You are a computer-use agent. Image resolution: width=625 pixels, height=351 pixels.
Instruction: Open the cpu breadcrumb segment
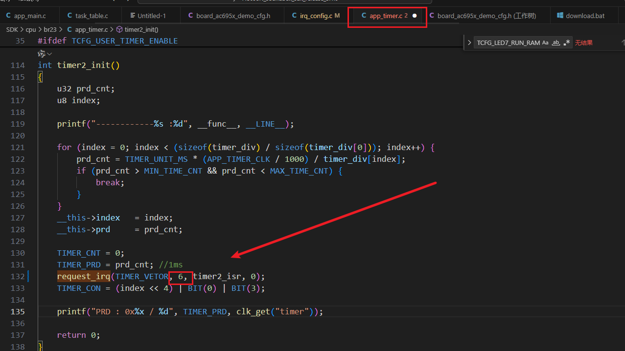point(31,30)
